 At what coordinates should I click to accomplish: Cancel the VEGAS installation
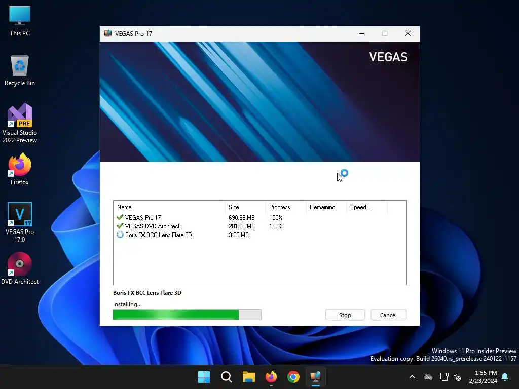click(x=388, y=315)
